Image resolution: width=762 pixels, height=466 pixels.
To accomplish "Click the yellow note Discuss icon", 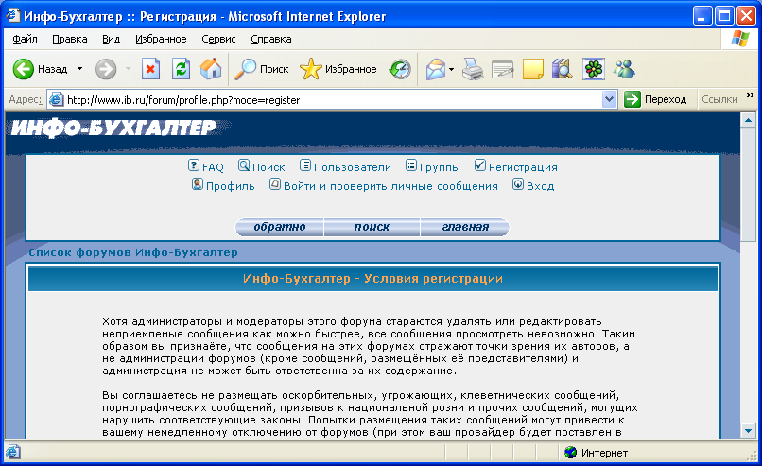I will [532, 69].
